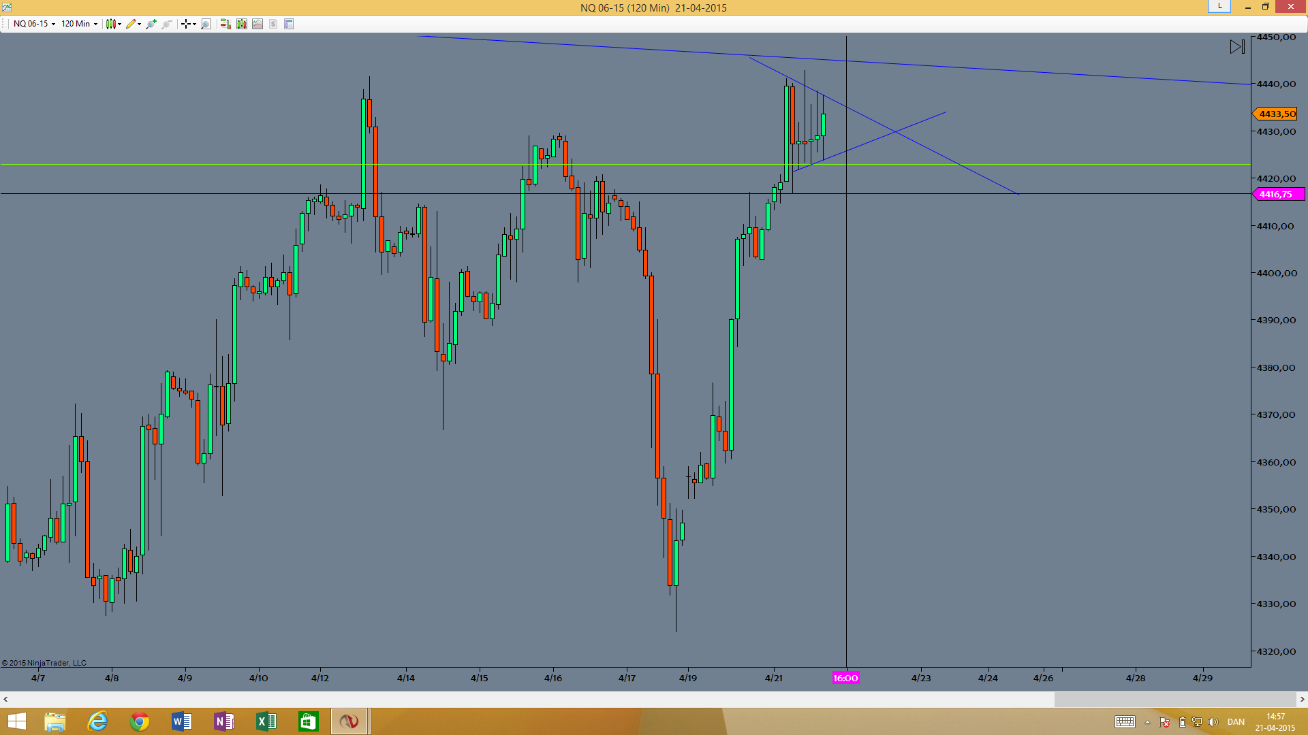
Task: Open the indicators chart icon
Action: coord(258,24)
